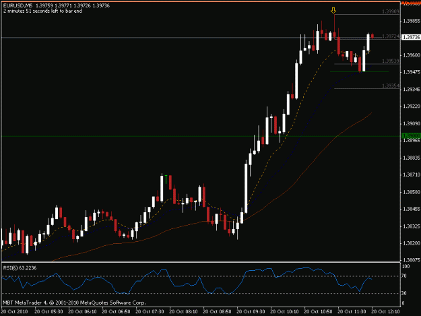Click the '20 Oct 09:30' time label
421x316 pixels.
(x=251, y=311)
